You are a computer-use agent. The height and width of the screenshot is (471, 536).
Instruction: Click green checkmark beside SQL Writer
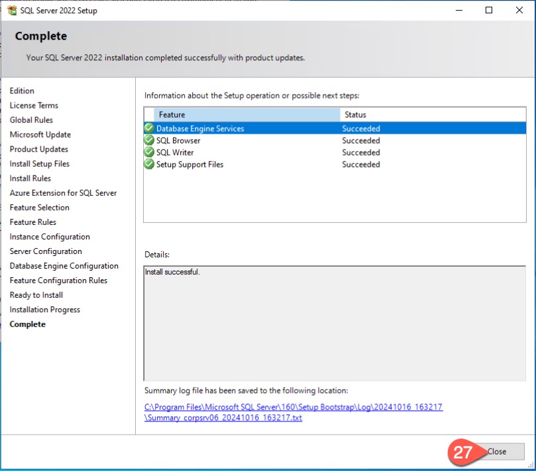tap(149, 152)
